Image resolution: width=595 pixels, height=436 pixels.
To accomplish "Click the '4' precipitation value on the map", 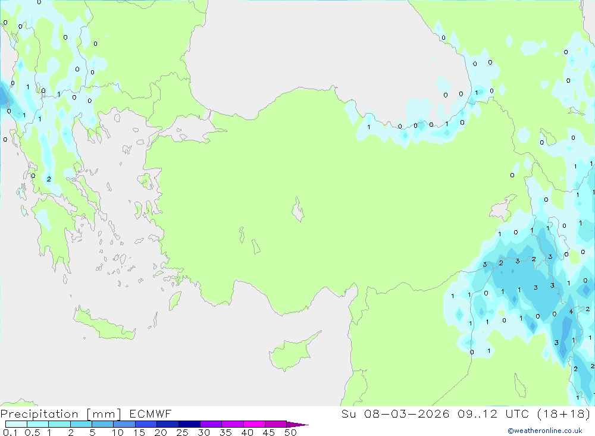I will [x=571, y=312].
